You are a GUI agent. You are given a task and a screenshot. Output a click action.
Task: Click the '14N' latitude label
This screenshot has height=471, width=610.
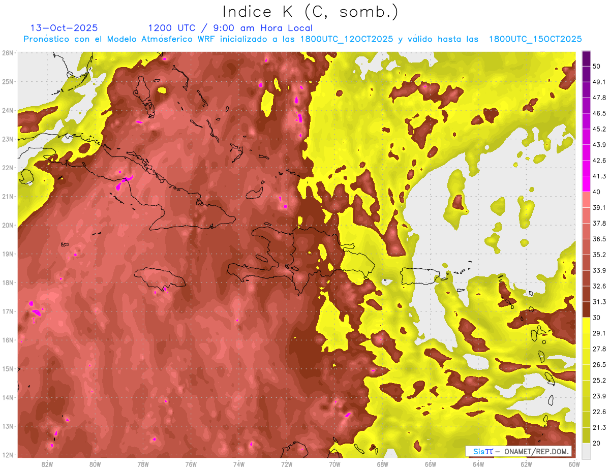click(x=8, y=397)
